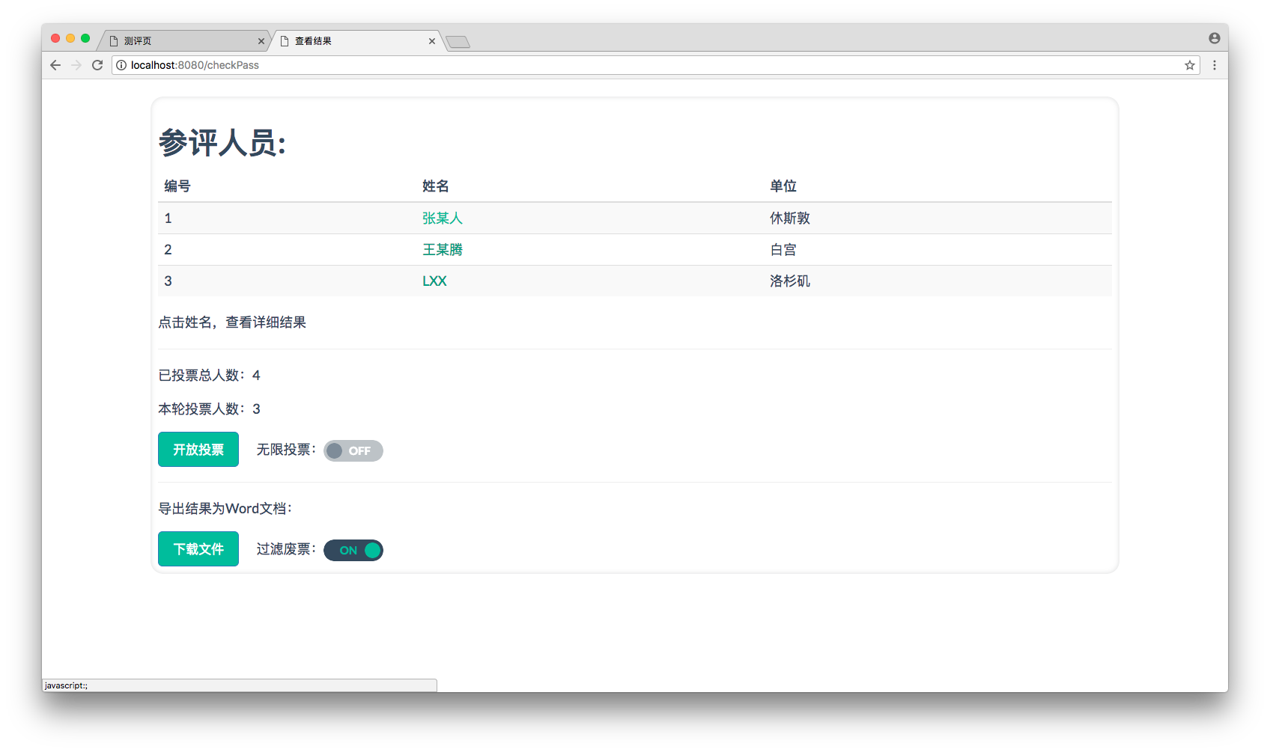Click the green maximize window button
Image resolution: width=1270 pixels, height=752 pixels.
coord(85,38)
